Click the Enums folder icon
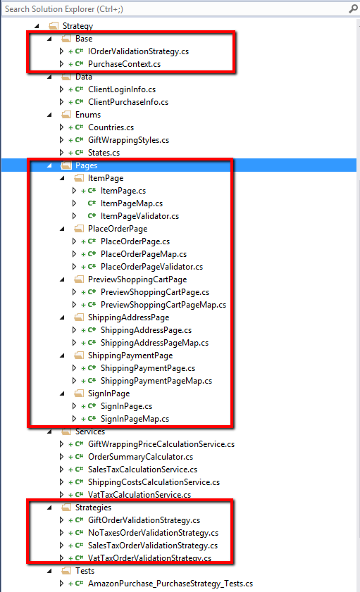 coord(66,115)
